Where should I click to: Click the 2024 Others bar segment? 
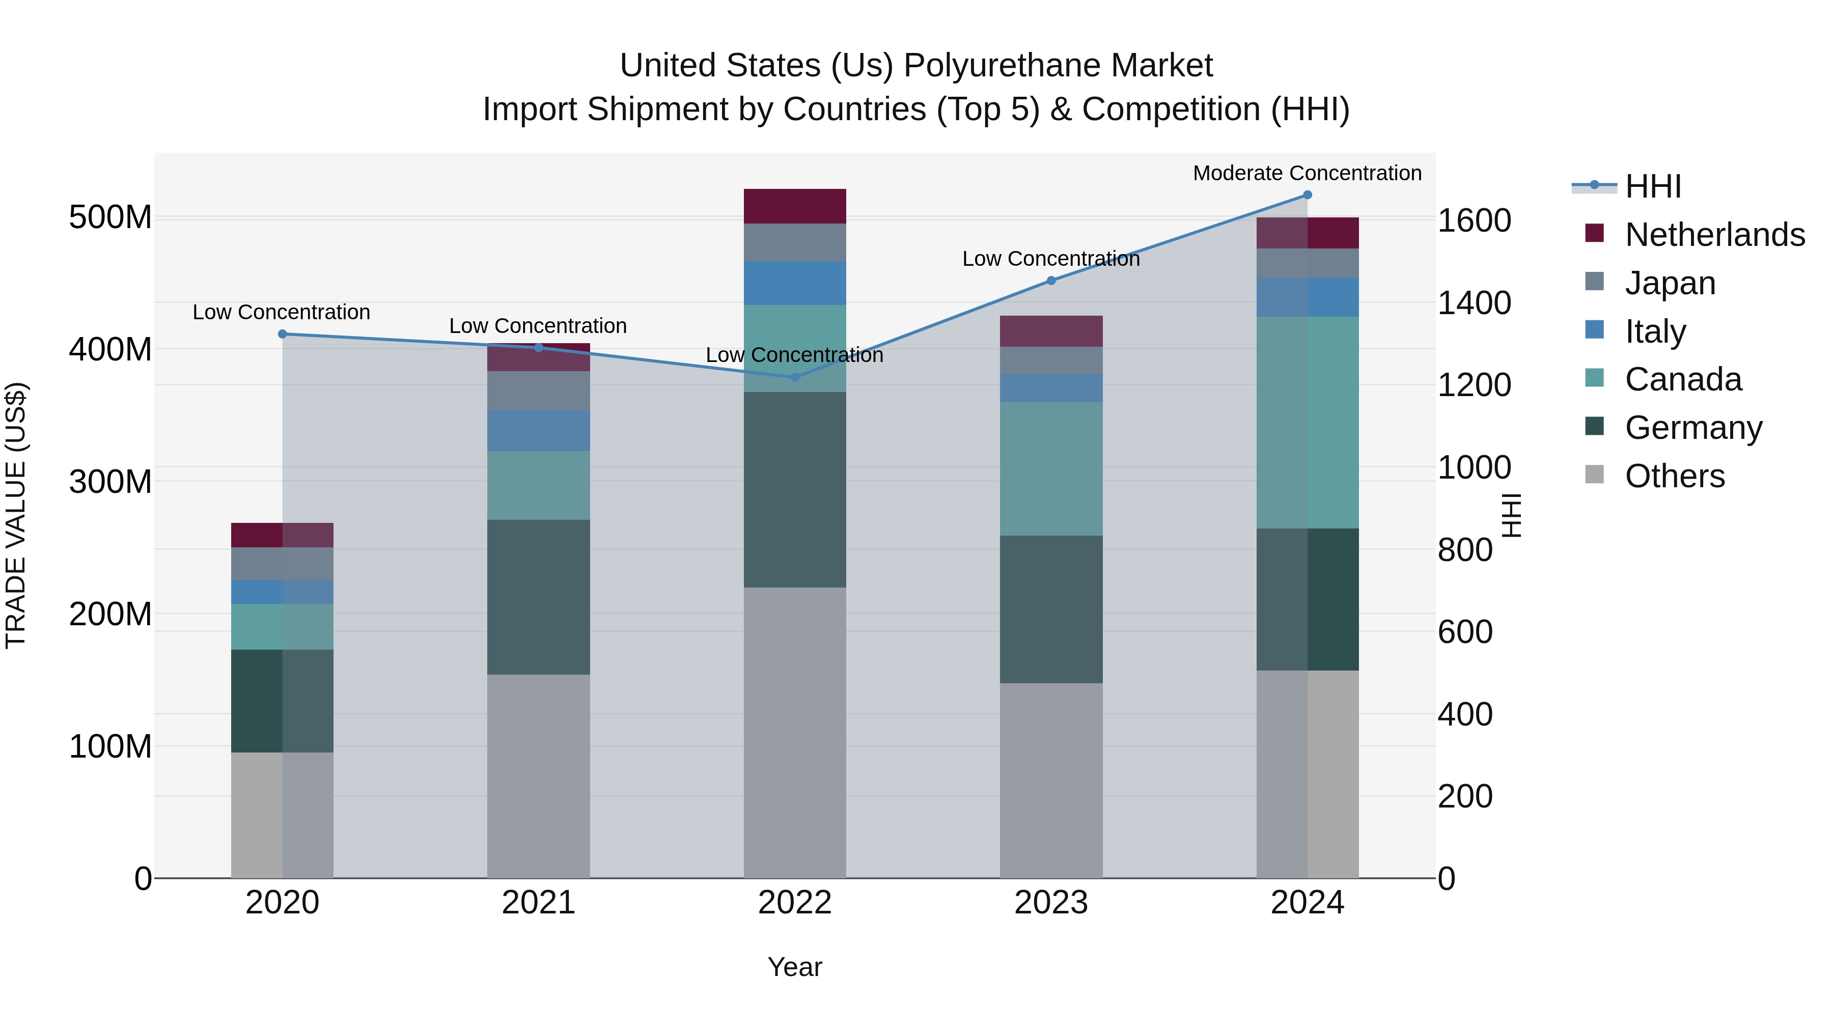click(1308, 774)
